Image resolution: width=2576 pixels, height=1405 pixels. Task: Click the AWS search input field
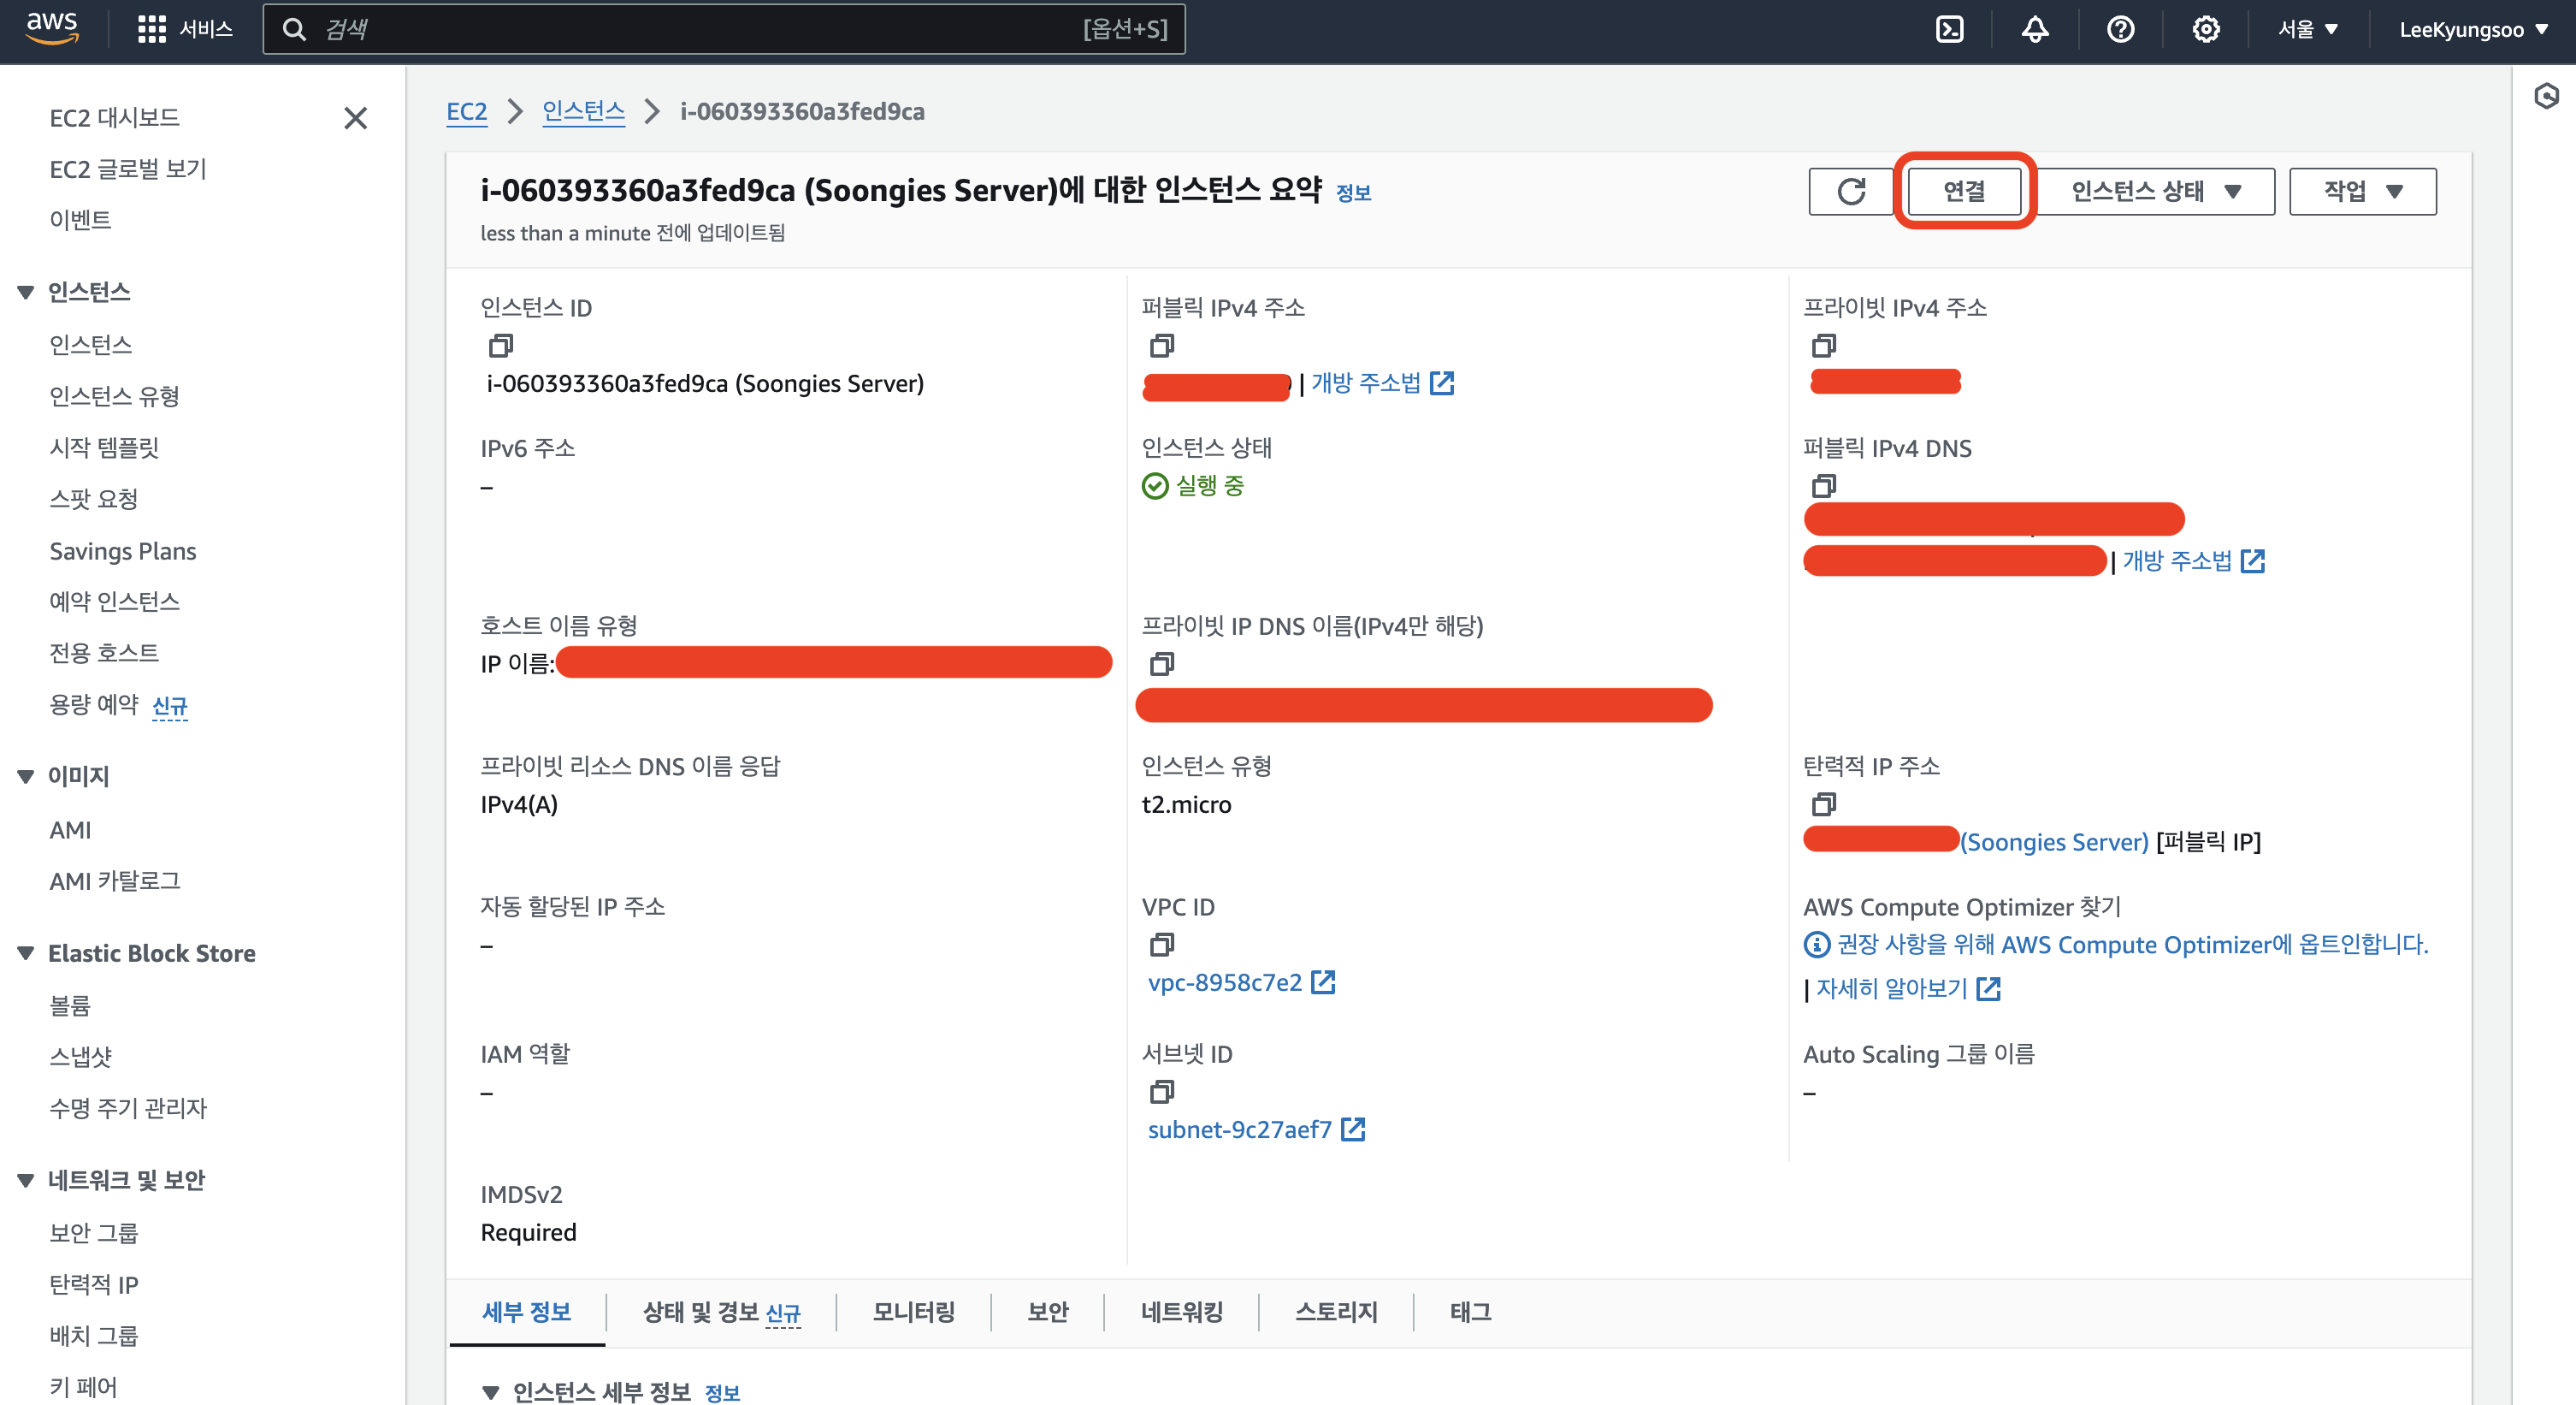coord(723,29)
